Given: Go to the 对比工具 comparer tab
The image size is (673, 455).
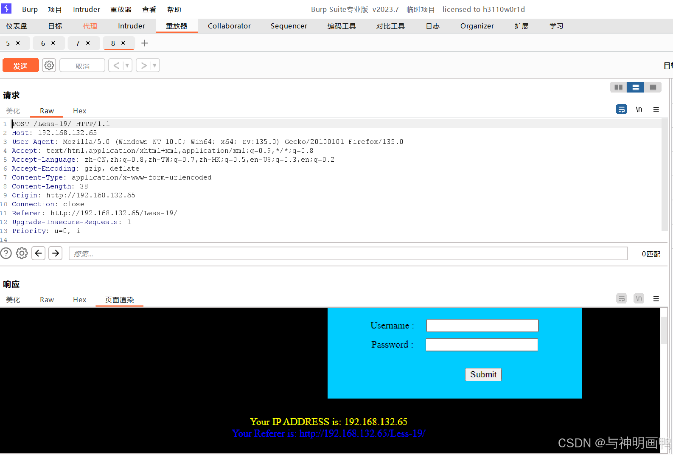Looking at the screenshot, I should tap(390, 26).
